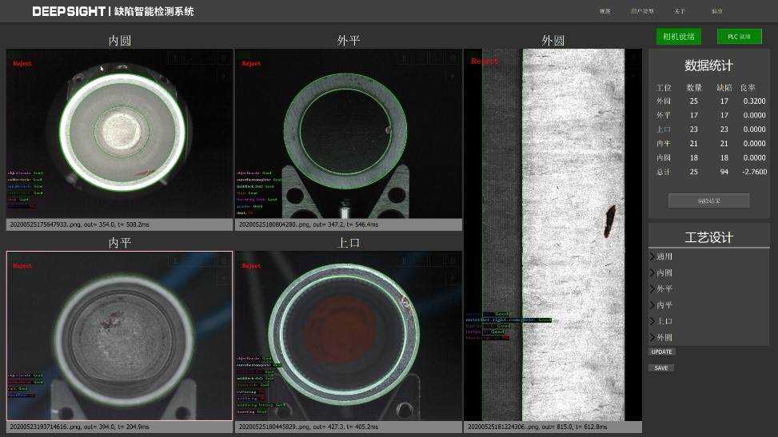Open the 关于 menu in the top bar
Screen dimensions: 778x437
click(680, 11)
